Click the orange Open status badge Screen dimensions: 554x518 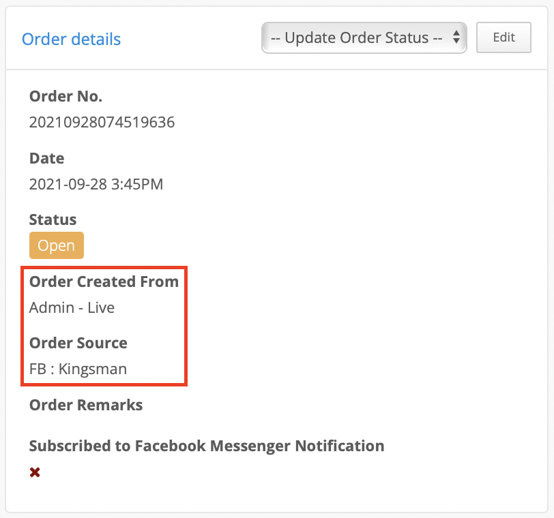56,245
